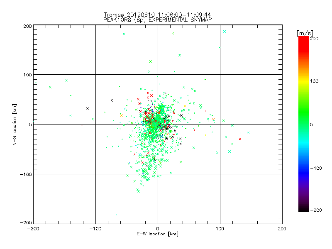The width and height of the screenshot is (332, 249).
Task: Click the '0' label beside the colorbar
Action: [311, 124]
